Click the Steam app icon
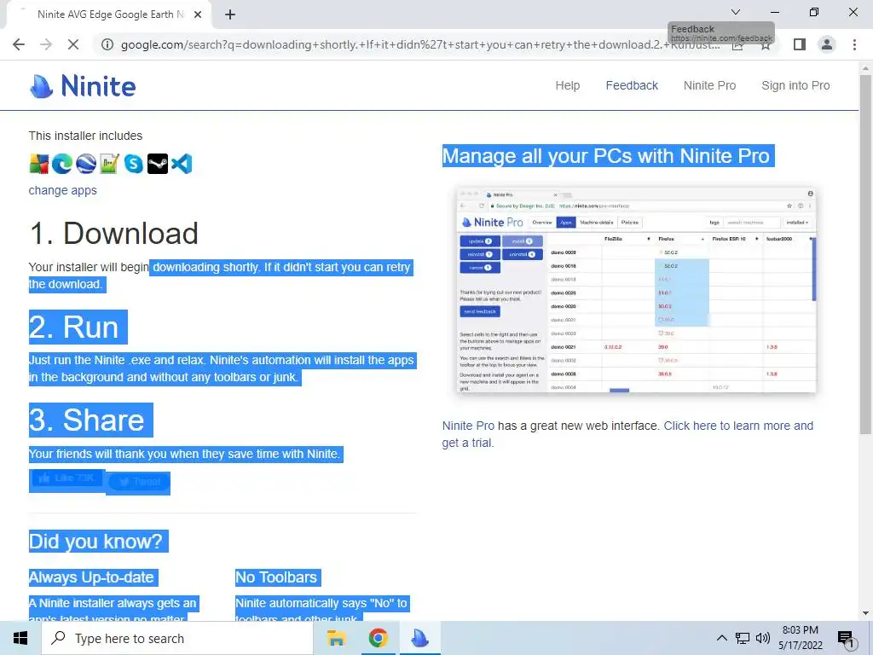 [158, 164]
